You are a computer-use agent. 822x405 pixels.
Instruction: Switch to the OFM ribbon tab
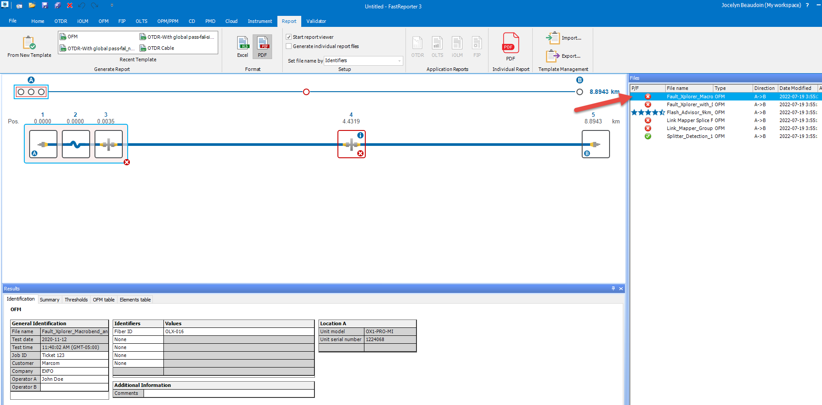click(x=103, y=21)
